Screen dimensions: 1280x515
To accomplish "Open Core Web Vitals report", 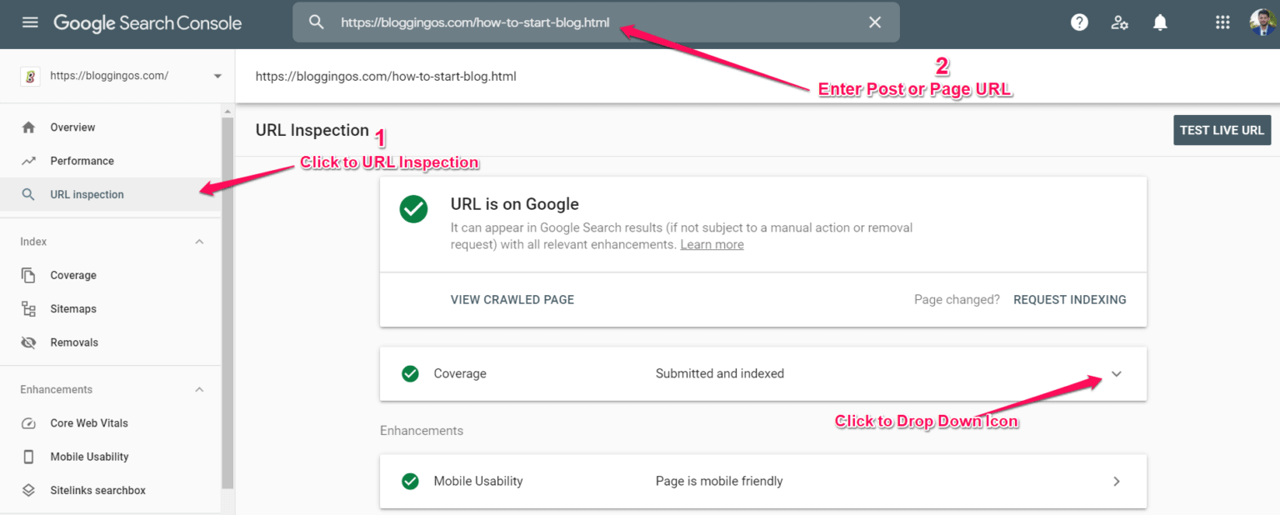I will click(90, 422).
